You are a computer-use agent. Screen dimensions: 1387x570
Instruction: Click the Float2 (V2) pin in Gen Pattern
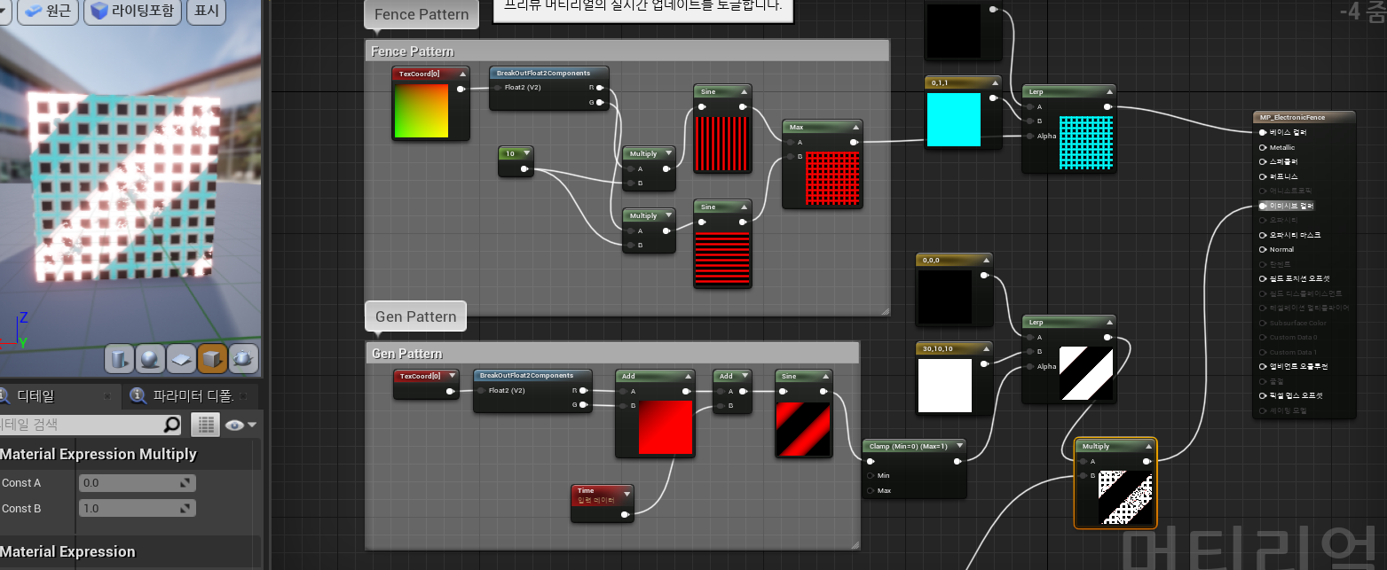pos(482,390)
